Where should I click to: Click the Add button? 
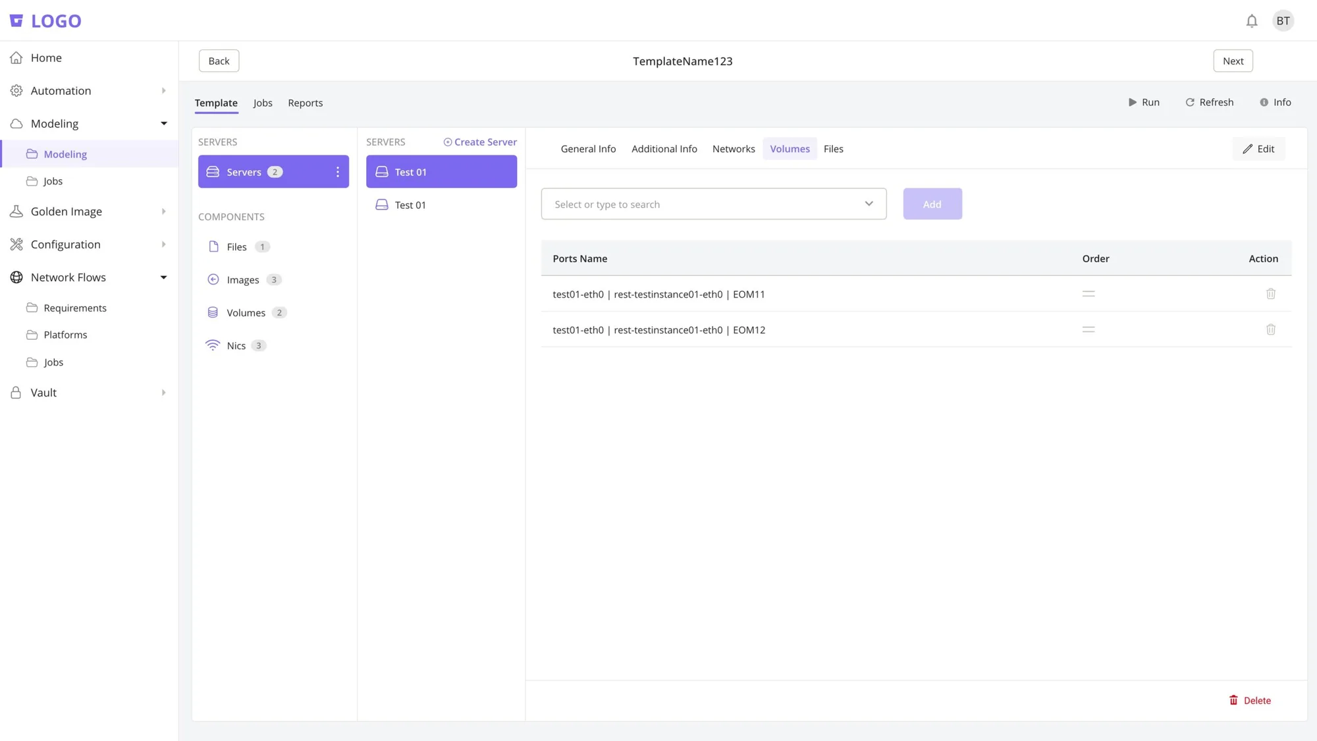(x=932, y=204)
